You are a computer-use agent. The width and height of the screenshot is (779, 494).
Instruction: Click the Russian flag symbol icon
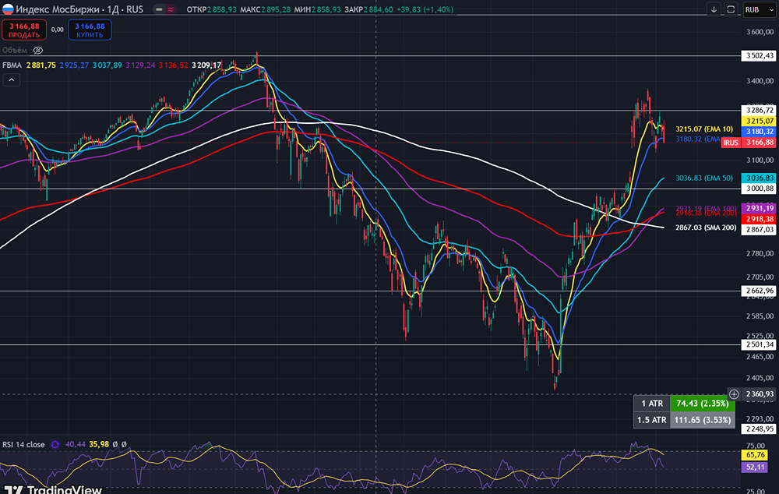coord(9,9)
